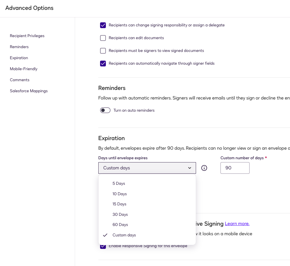The width and height of the screenshot is (290, 266).
Task: Open Salesforce Mappings sidebar section
Action: pyautogui.click(x=29, y=91)
